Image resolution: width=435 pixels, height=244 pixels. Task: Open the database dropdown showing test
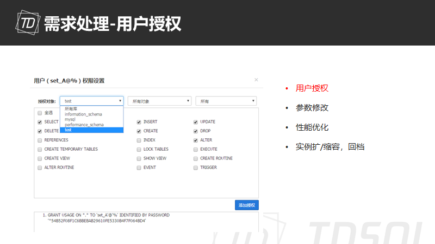click(x=91, y=101)
